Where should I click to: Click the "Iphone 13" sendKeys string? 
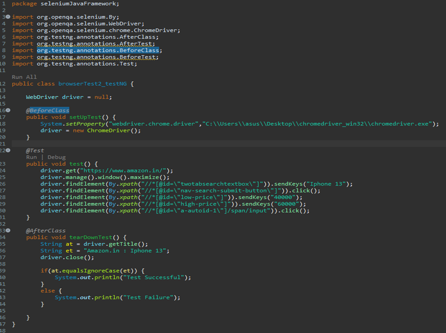(326, 184)
